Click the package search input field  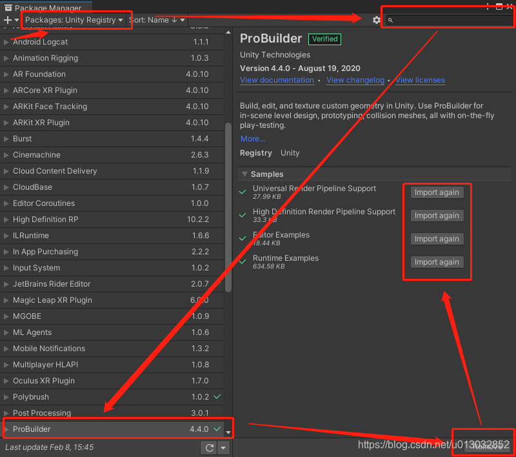[448, 20]
